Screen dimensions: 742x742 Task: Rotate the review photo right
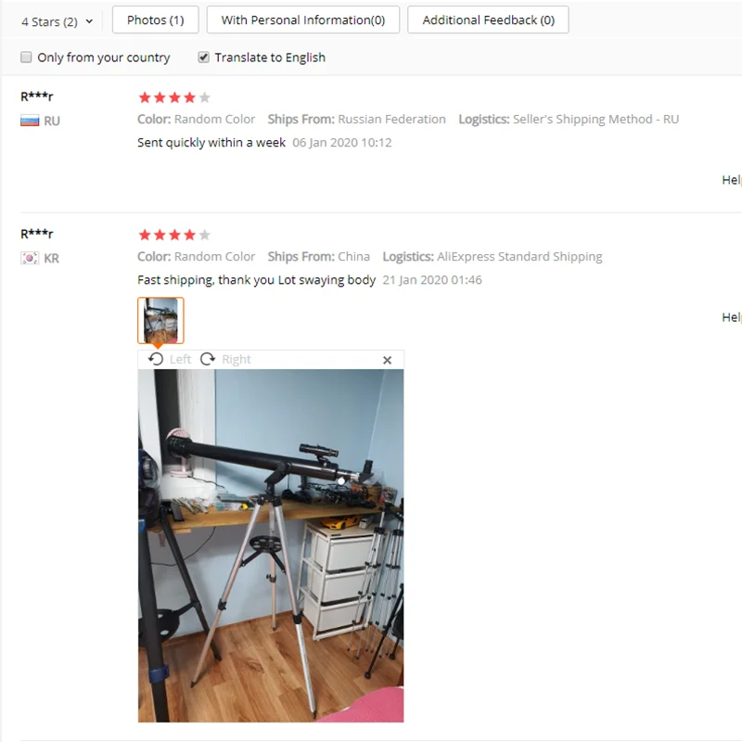point(207,359)
